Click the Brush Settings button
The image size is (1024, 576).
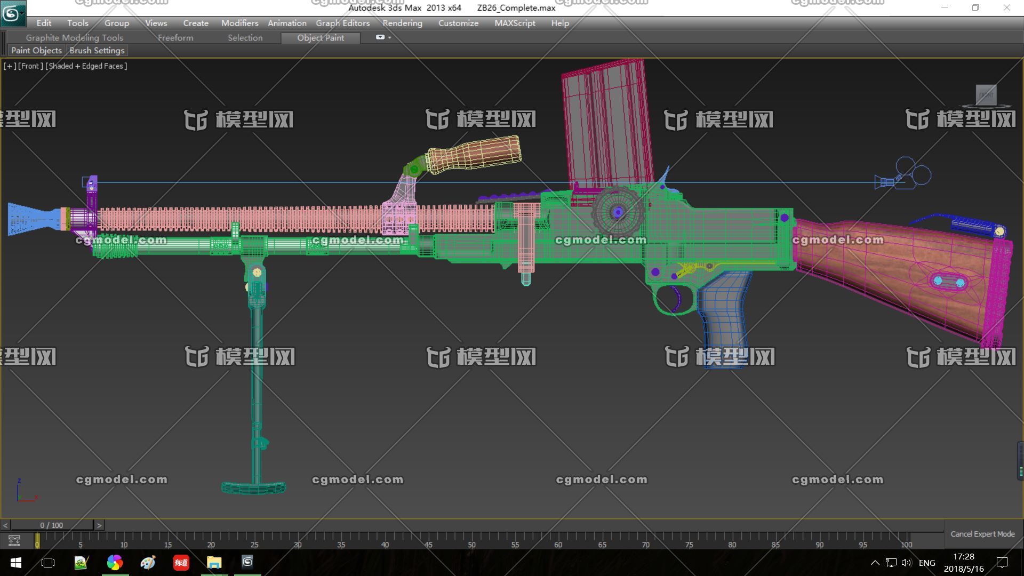pos(97,50)
